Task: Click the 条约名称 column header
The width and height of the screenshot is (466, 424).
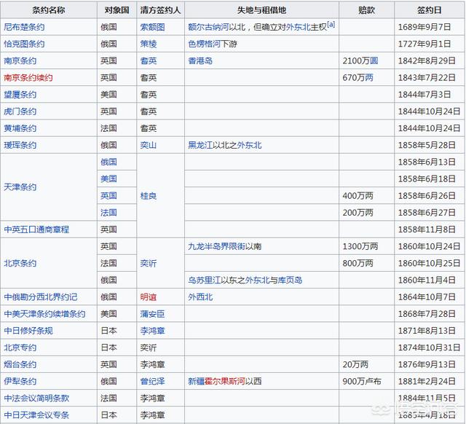Action: pyautogui.click(x=49, y=10)
